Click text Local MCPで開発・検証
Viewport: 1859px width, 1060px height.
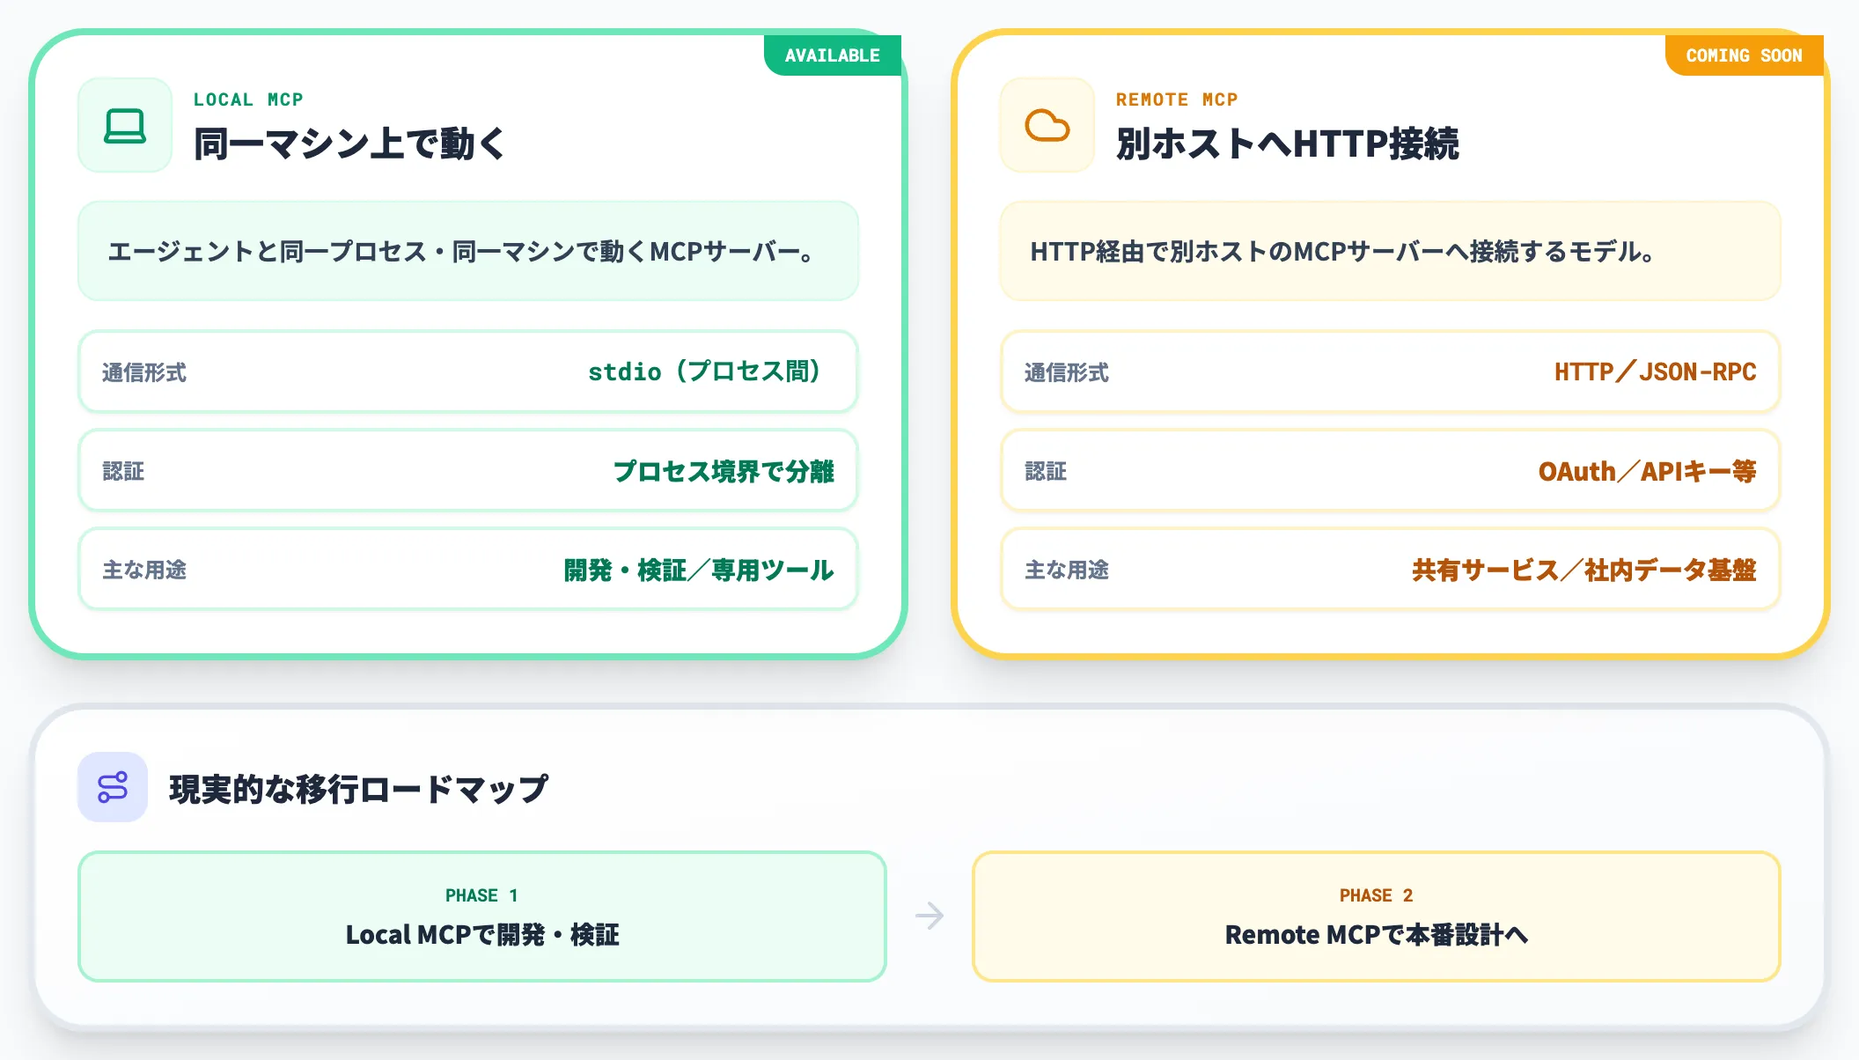click(482, 934)
